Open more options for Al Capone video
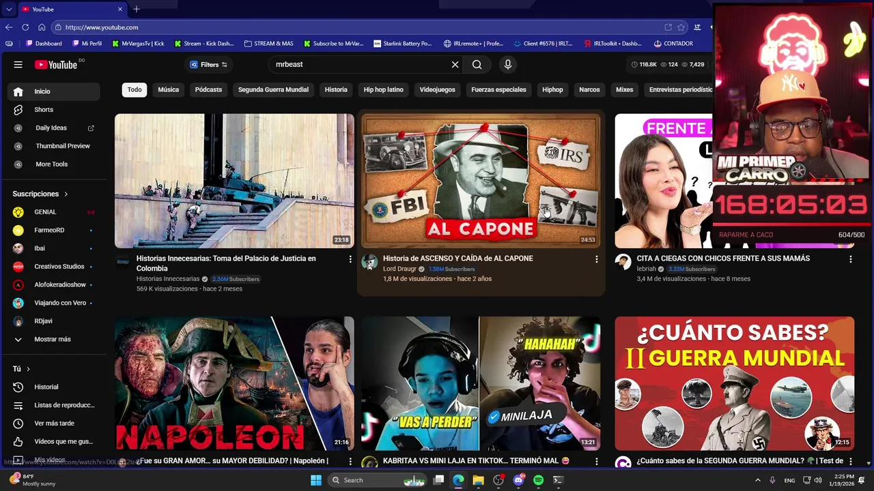The width and height of the screenshot is (874, 491). click(596, 259)
